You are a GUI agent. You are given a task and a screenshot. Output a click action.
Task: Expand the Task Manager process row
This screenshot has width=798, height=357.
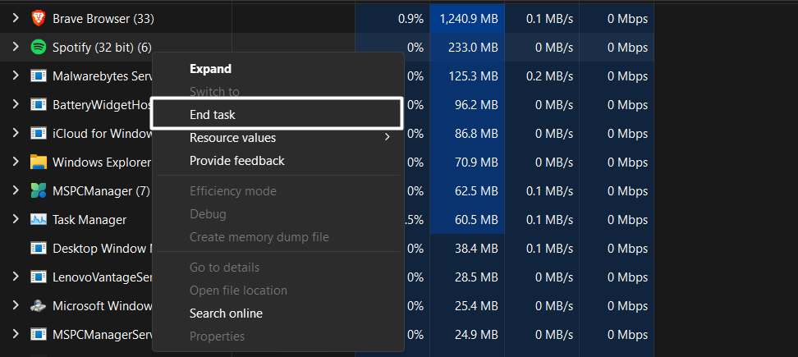coord(15,219)
